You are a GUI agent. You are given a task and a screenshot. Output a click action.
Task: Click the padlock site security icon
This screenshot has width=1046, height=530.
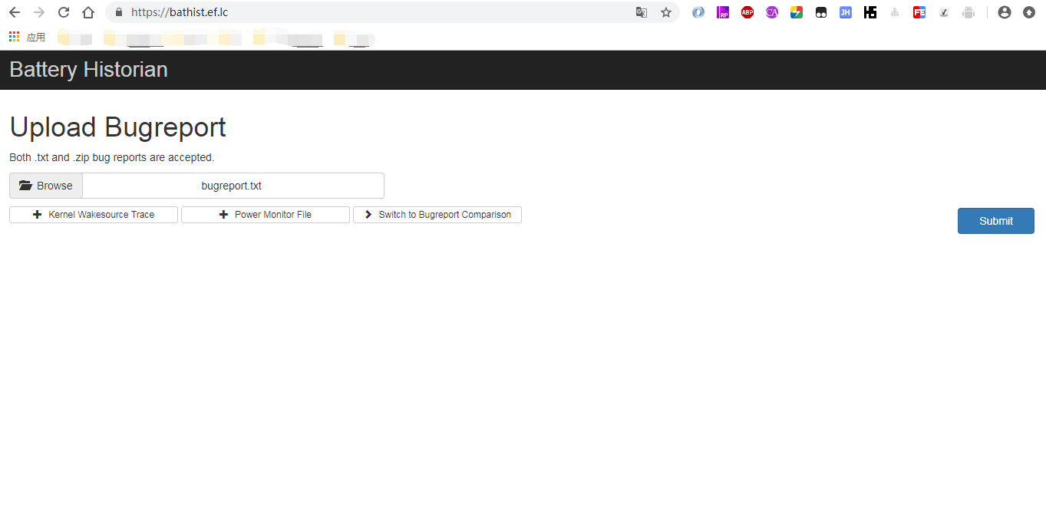(x=118, y=12)
